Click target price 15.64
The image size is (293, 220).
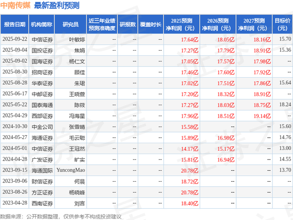(x=285, y=83)
